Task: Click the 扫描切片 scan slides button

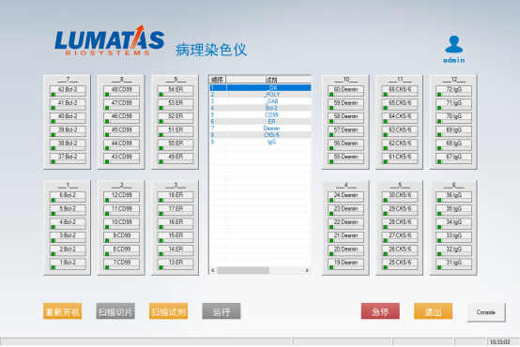Action: 115,311
